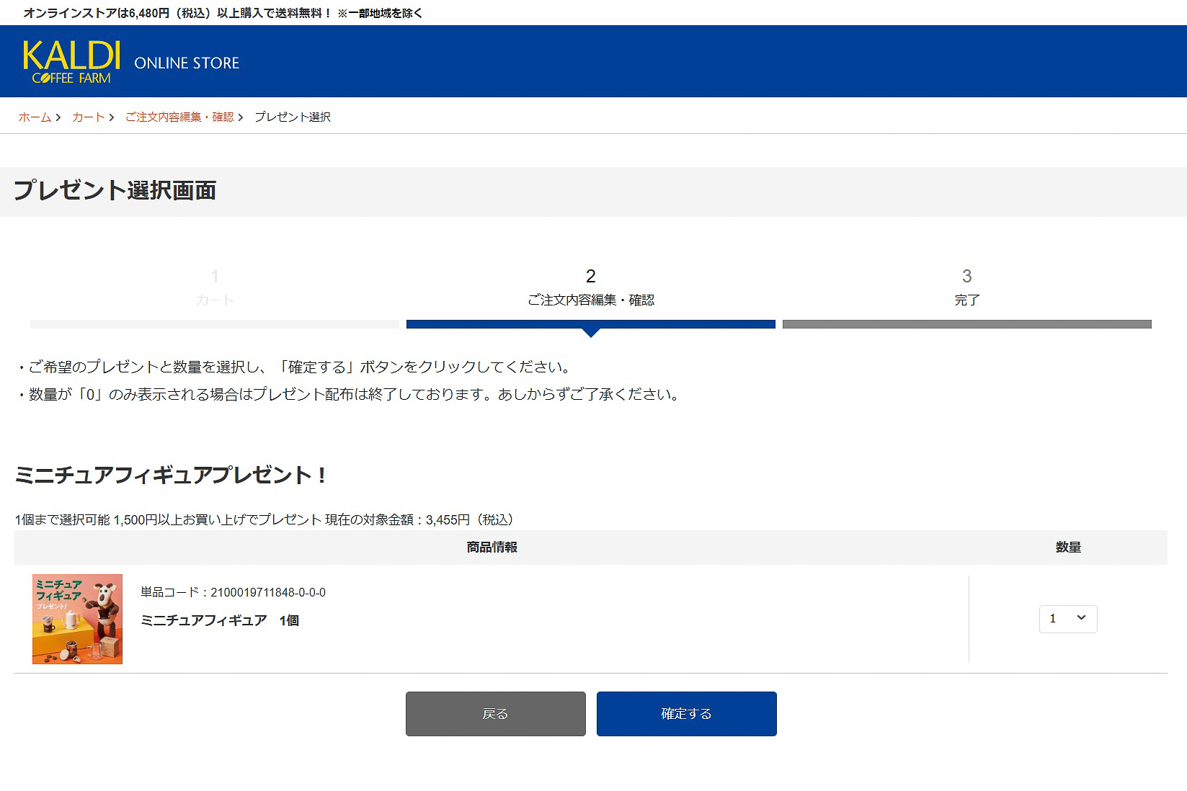Screen dimensions: 1187x791
Task: Click the ミニチュアフィギュアプレゼント！ heading
Action: tap(170, 476)
